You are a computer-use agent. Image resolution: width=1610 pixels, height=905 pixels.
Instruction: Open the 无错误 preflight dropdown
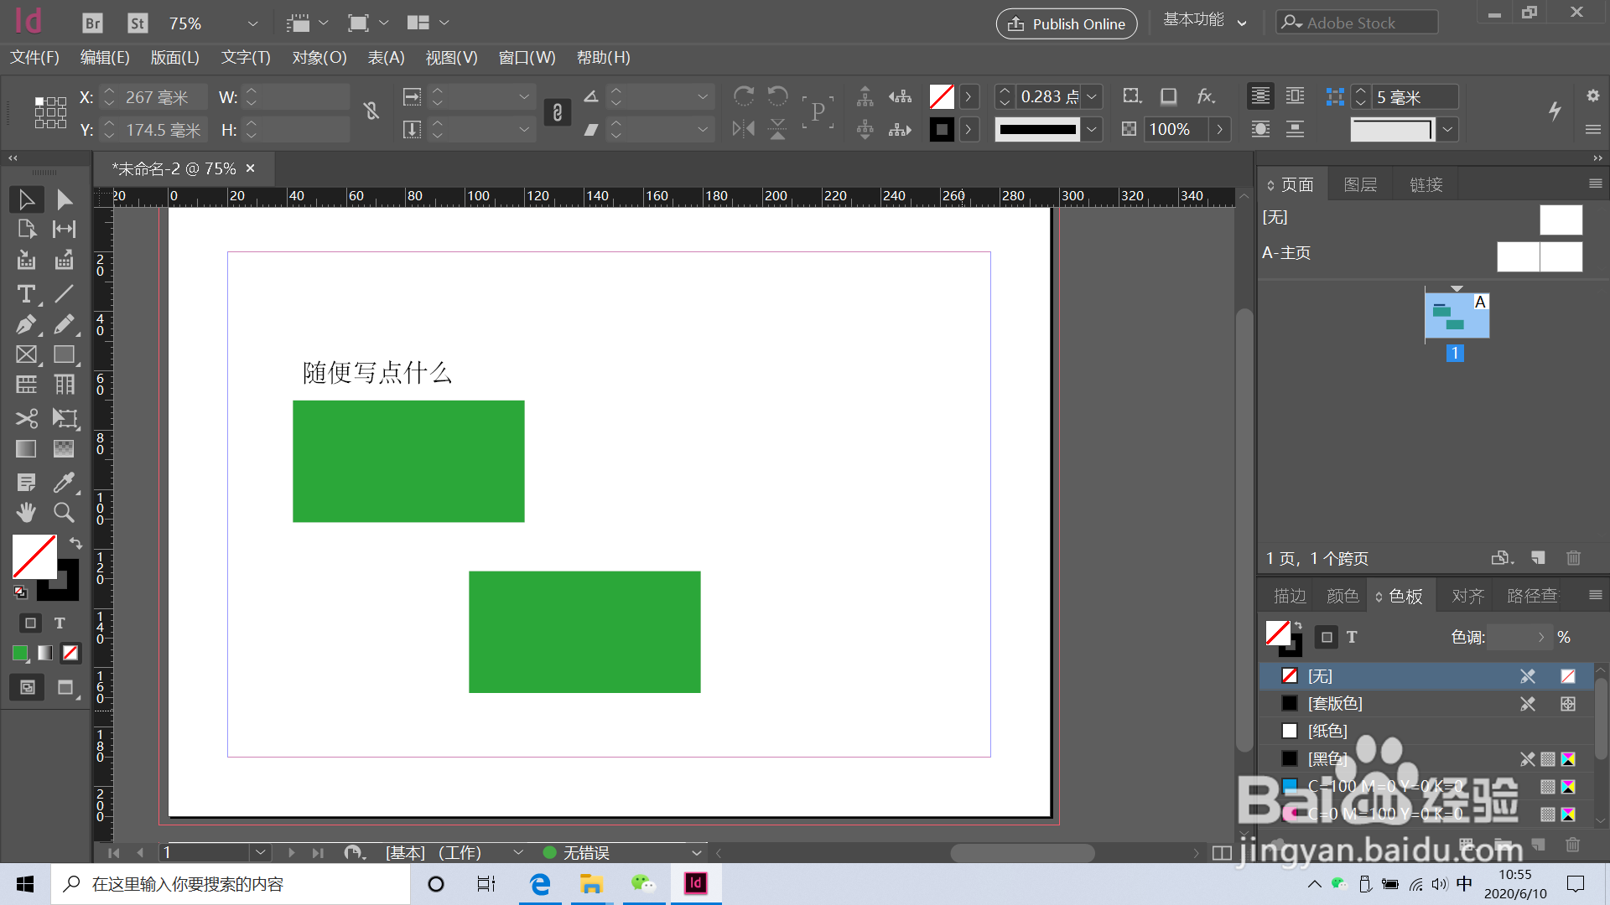(696, 852)
